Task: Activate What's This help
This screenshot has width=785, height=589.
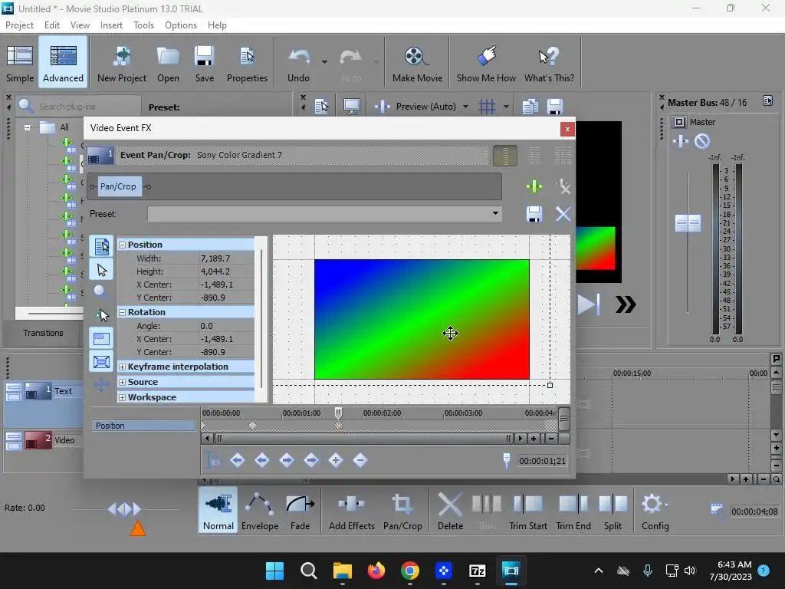Action: [x=549, y=63]
